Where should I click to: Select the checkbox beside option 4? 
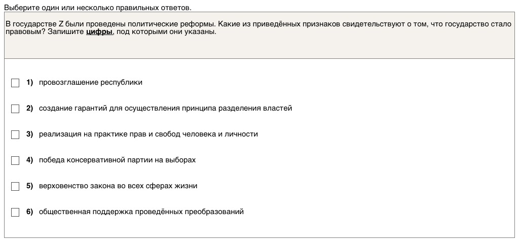[15, 160]
